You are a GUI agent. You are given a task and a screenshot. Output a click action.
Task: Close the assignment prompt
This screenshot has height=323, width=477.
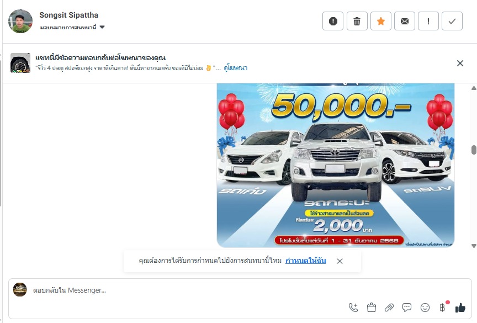pyautogui.click(x=340, y=261)
